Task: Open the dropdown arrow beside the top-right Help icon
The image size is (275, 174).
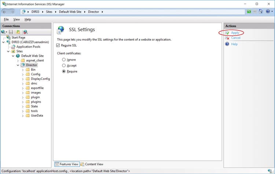Action: point(272,12)
